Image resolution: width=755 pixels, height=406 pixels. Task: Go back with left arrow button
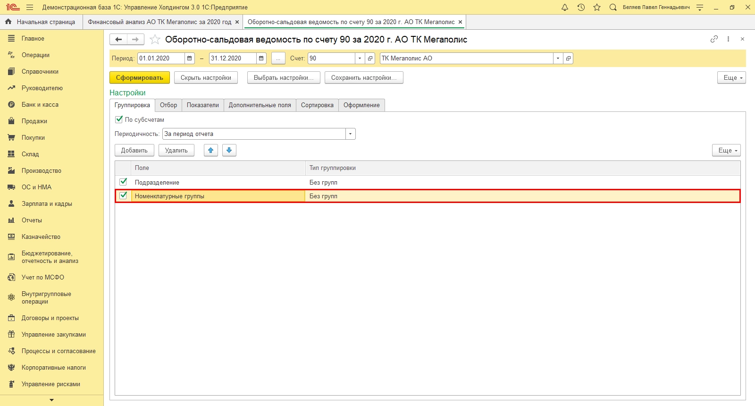(118, 40)
